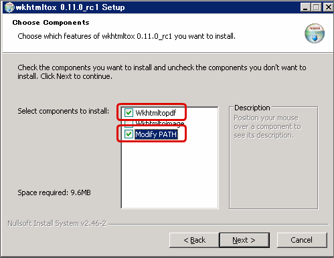Click the NSIS globe logo in header

315,33
